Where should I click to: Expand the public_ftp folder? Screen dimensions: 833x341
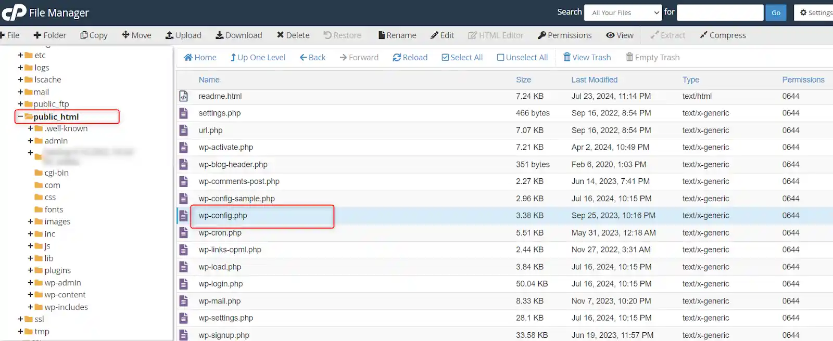click(x=21, y=104)
